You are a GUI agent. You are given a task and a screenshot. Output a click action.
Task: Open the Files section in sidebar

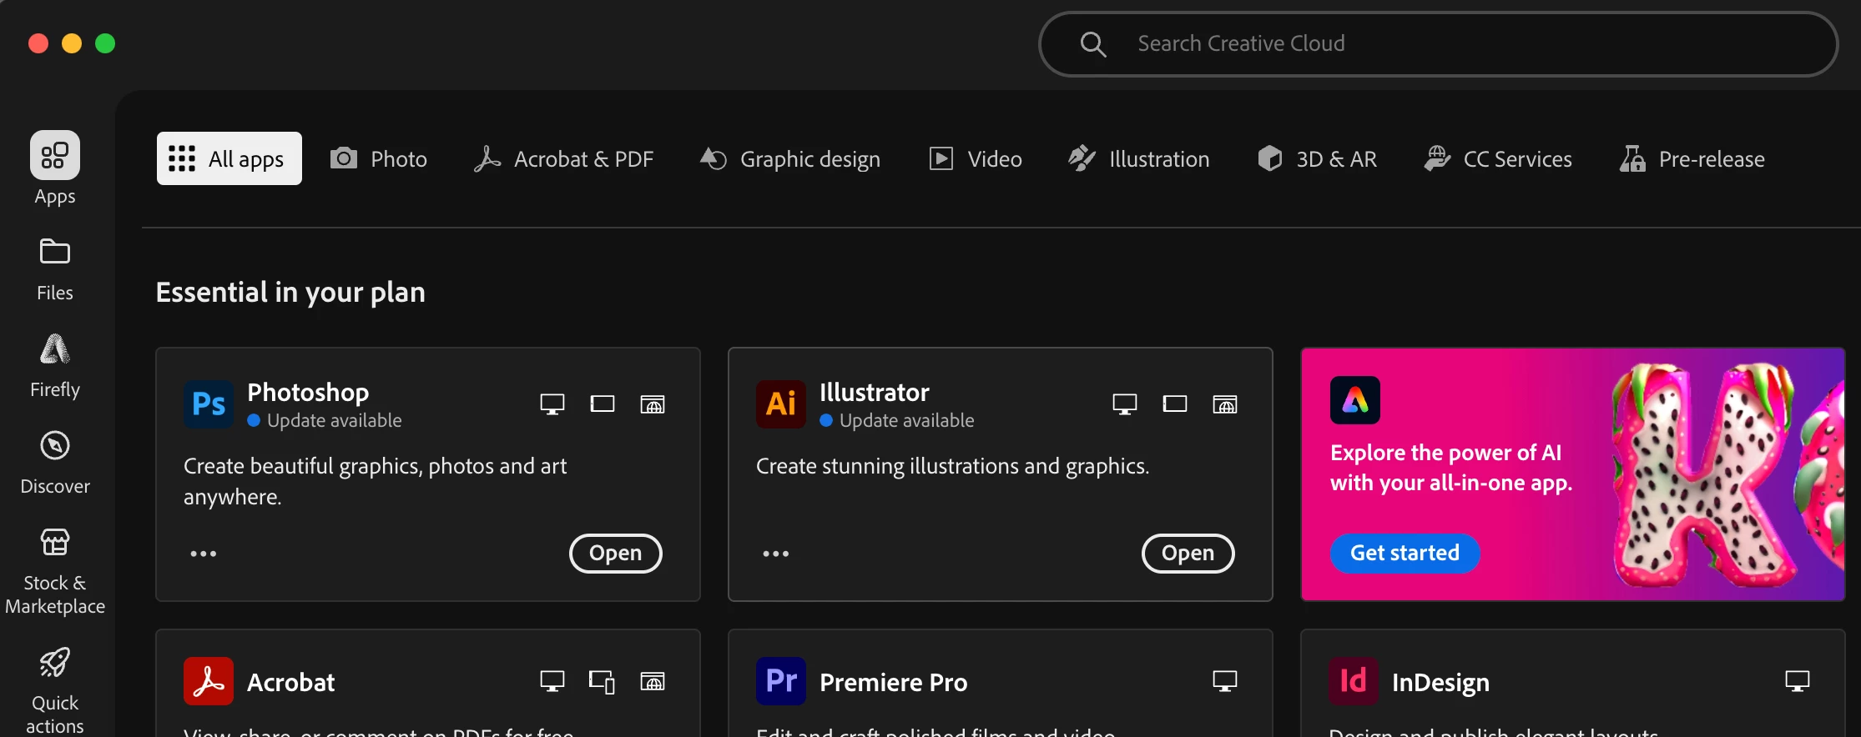[55, 269]
